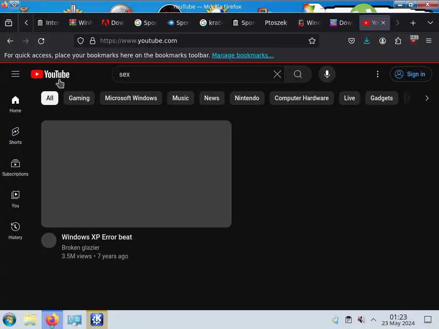Open History in the sidebar
This screenshot has width=439, height=329.
click(15, 231)
